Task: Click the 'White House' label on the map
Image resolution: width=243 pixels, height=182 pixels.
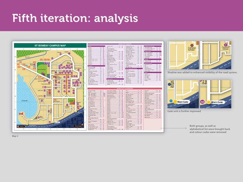Action: tap(41, 117)
